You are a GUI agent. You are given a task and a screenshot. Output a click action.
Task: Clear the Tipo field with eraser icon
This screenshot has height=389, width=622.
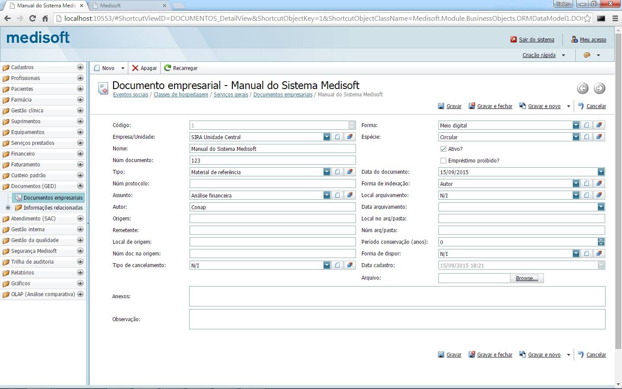coord(350,172)
